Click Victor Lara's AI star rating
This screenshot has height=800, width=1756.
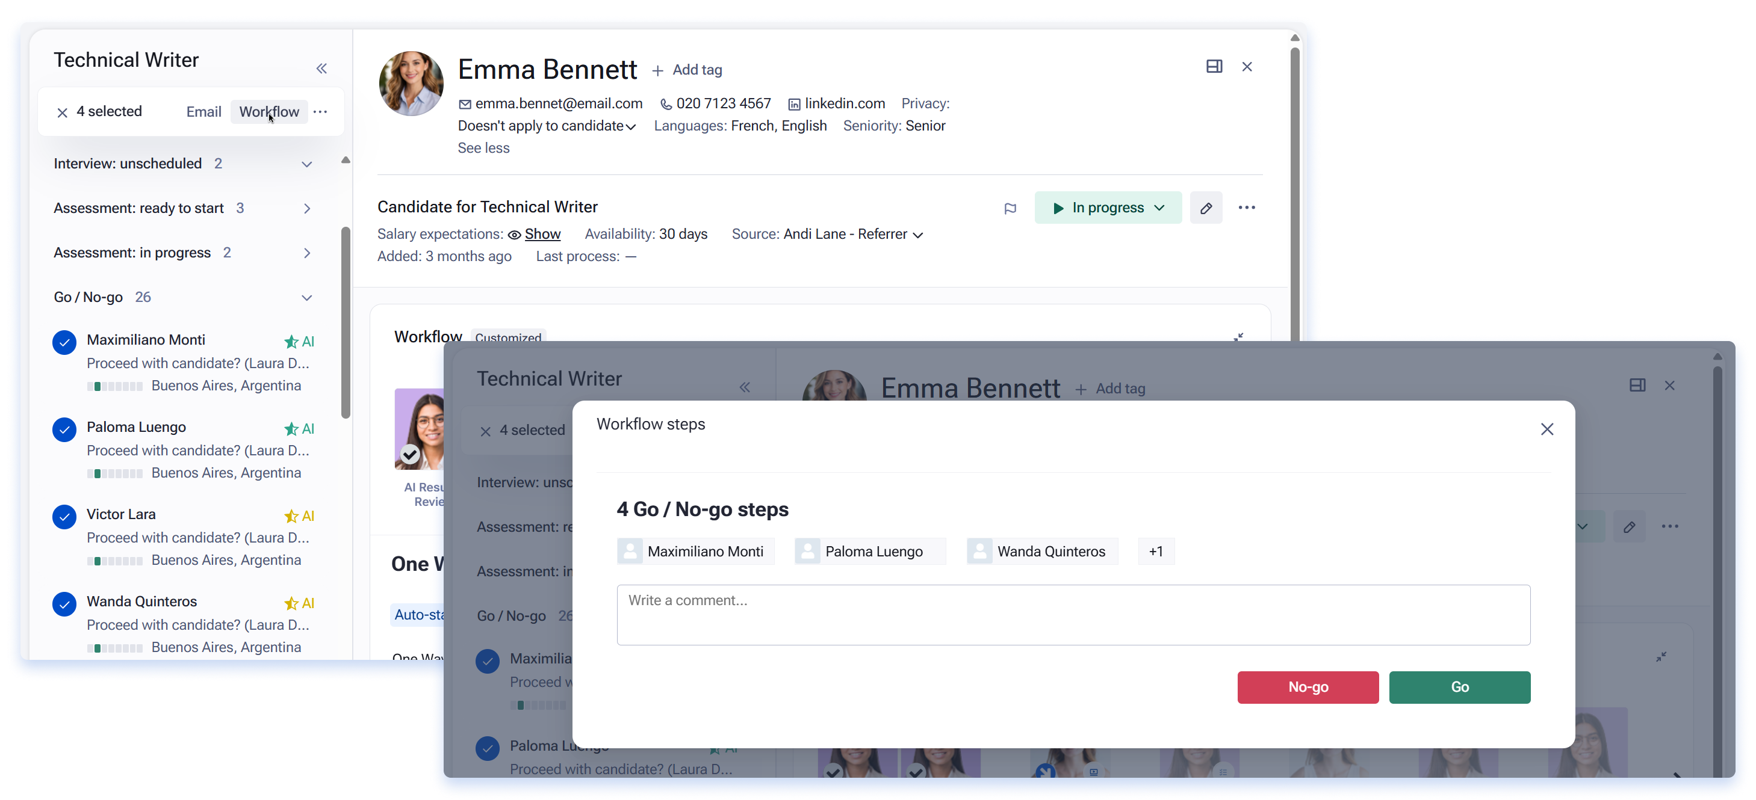299,515
